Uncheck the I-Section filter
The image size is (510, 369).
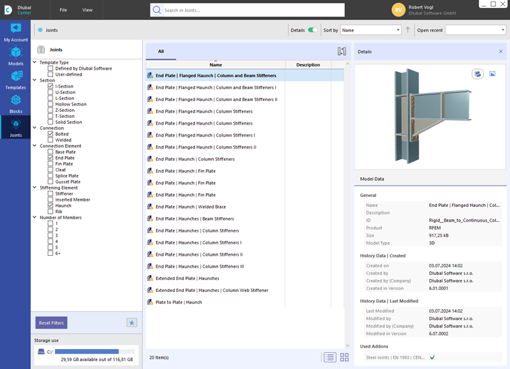(50, 86)
